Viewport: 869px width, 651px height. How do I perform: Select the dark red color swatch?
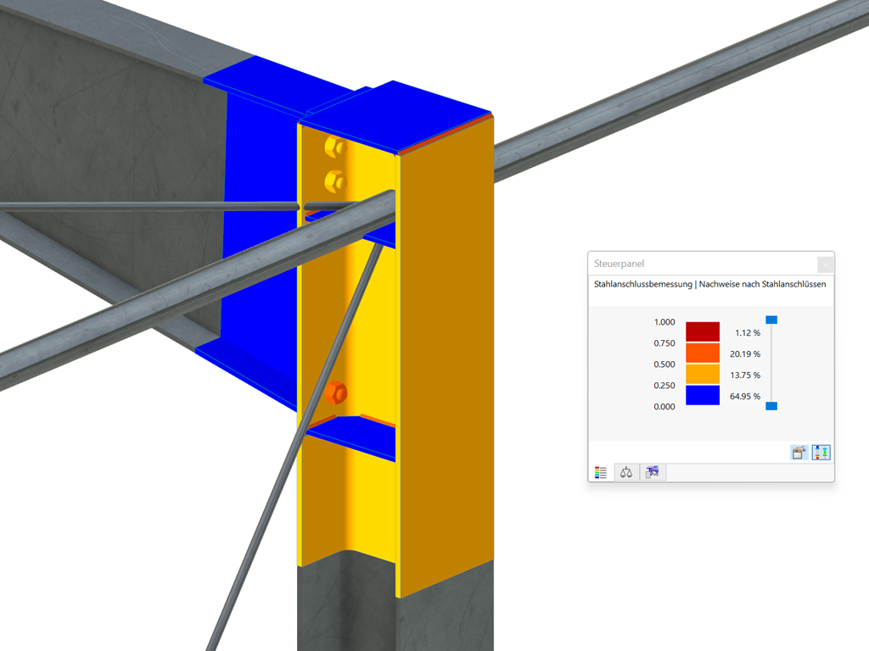coord(703,331)
